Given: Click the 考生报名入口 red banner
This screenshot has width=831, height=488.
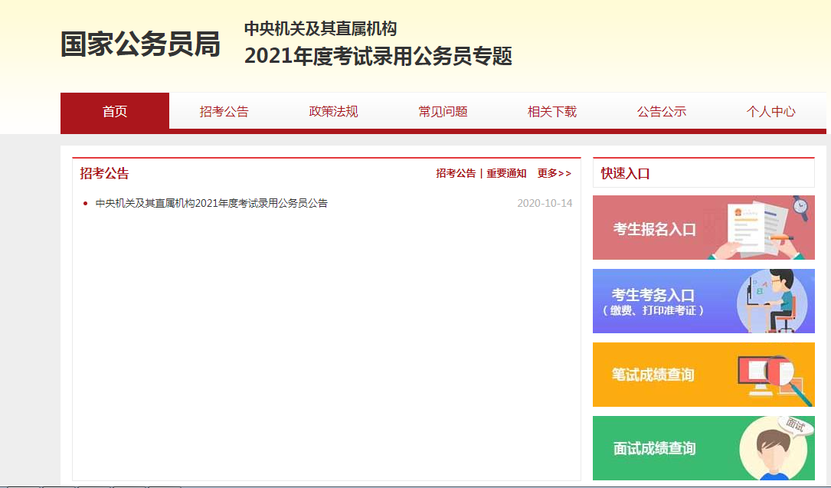Looking at the screenshot, I should coord(654,228).
